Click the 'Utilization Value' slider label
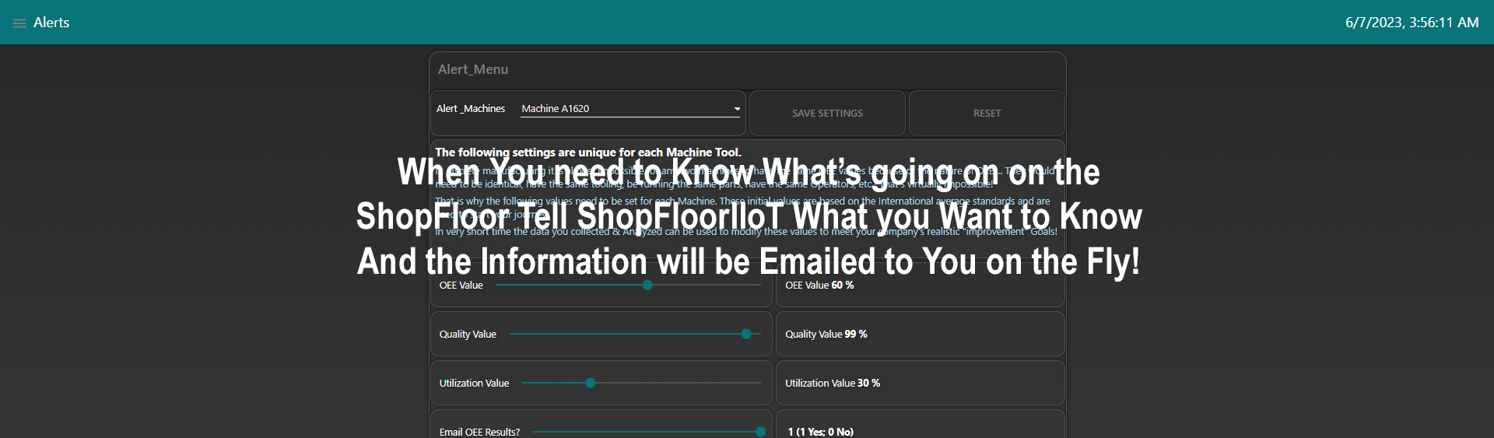1494x438 pixels. point(474,384)
